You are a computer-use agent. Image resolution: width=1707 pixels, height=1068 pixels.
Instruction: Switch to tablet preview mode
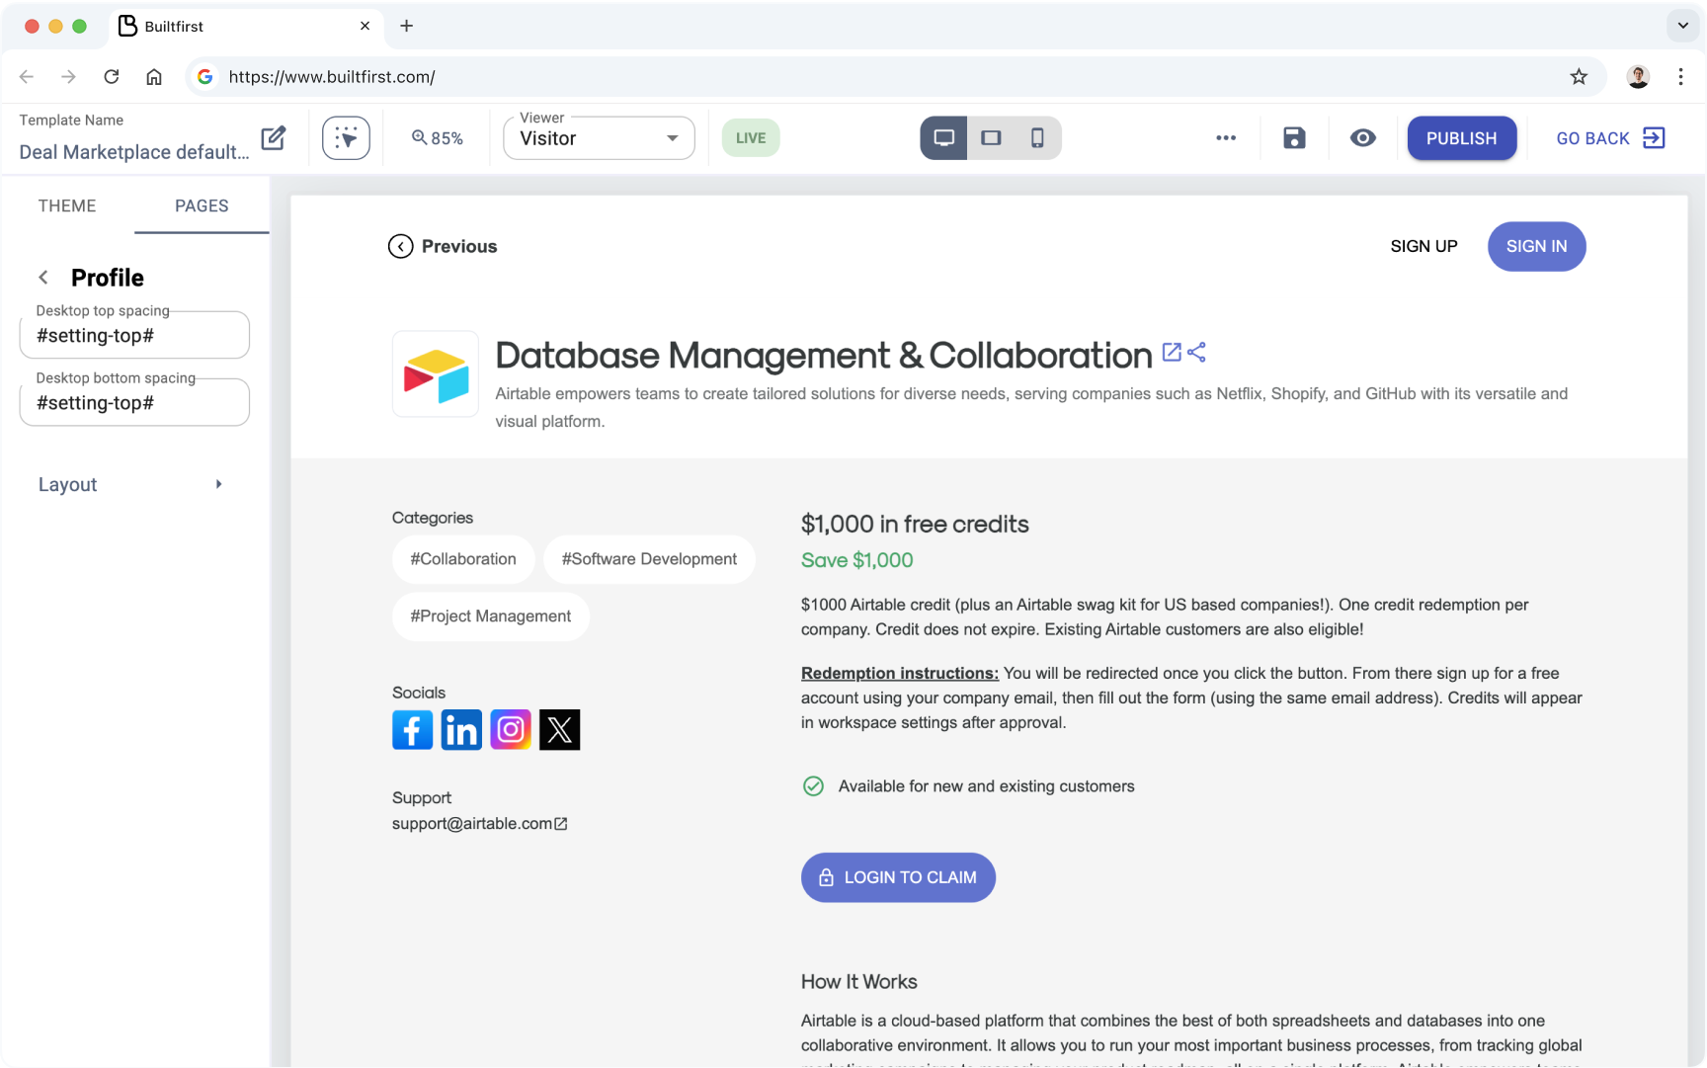[991, 138]
